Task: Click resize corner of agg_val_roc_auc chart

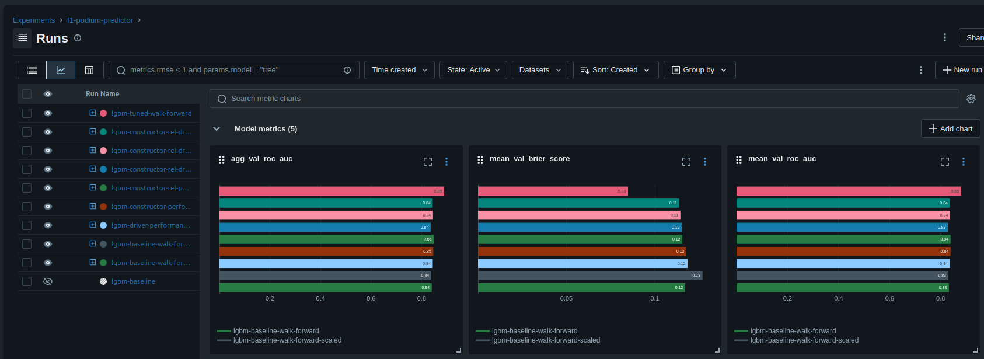Action: click(x=459, y=350)
